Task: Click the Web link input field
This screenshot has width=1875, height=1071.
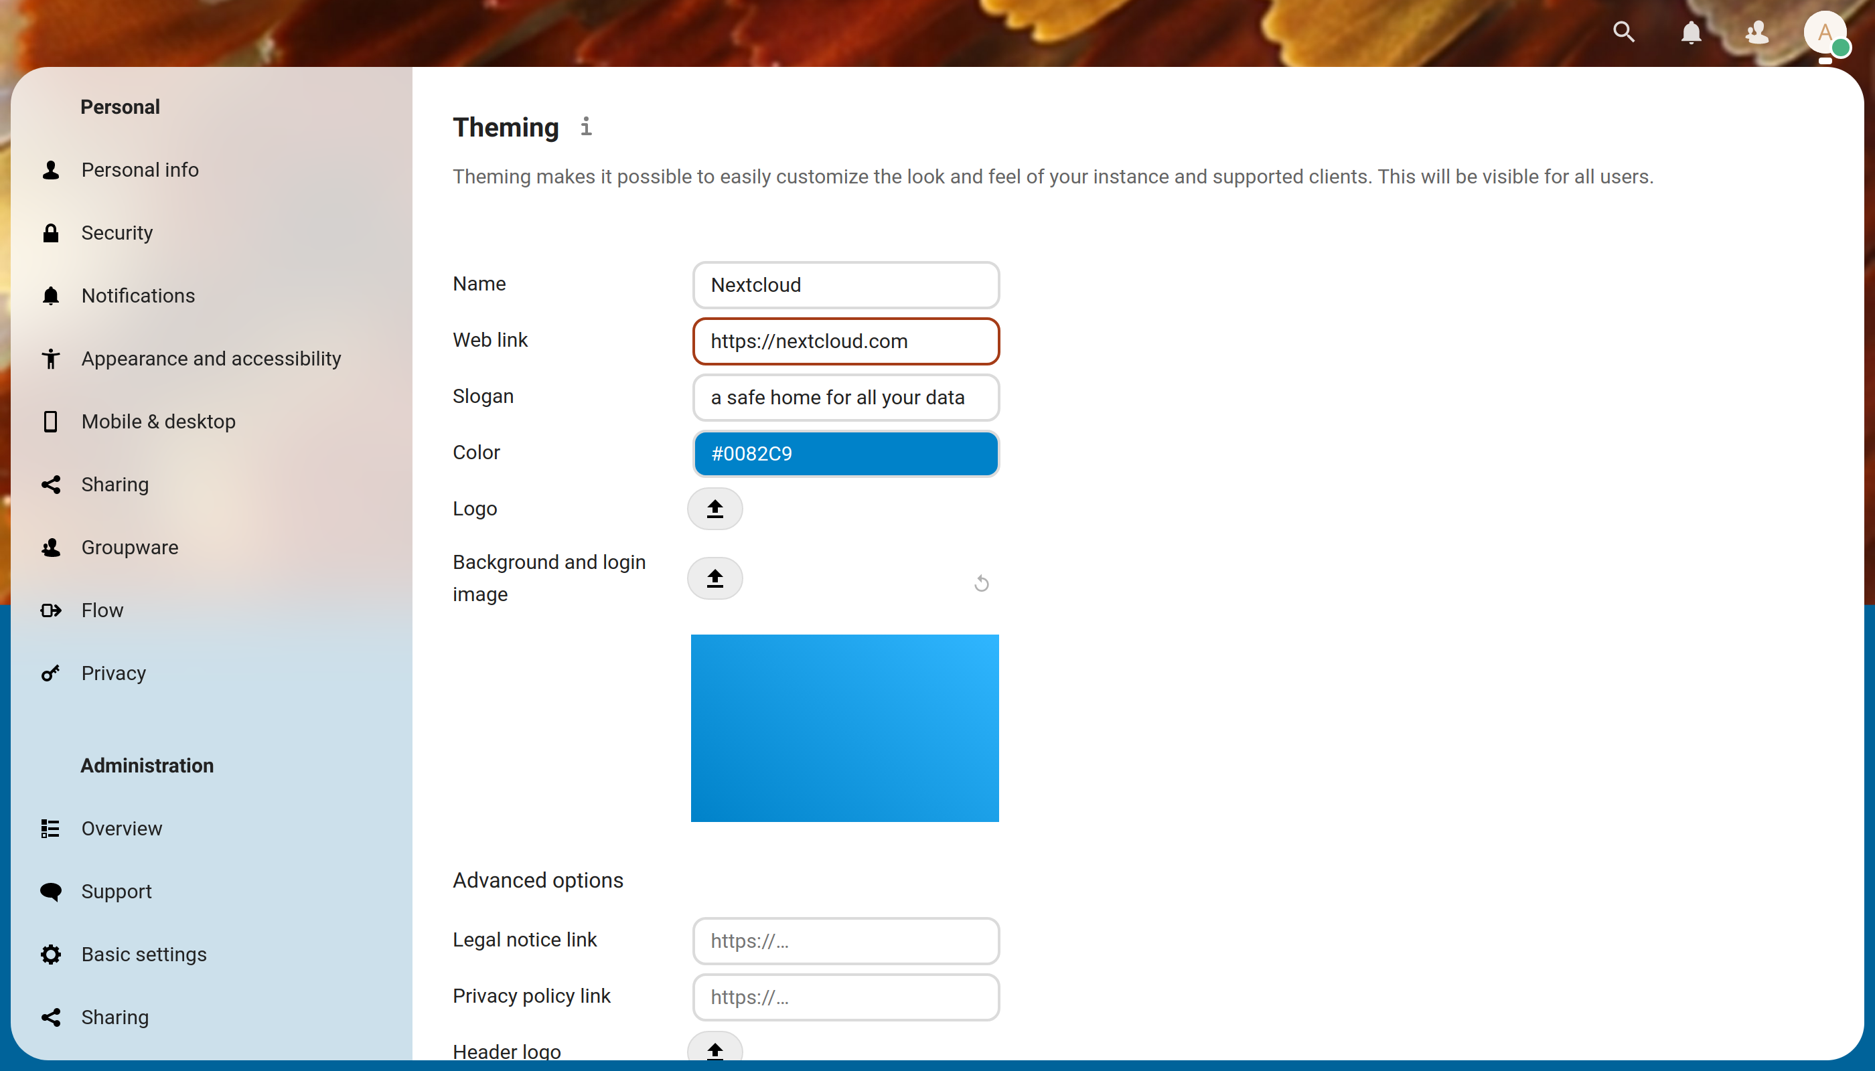Action: (x=846, y=341)
